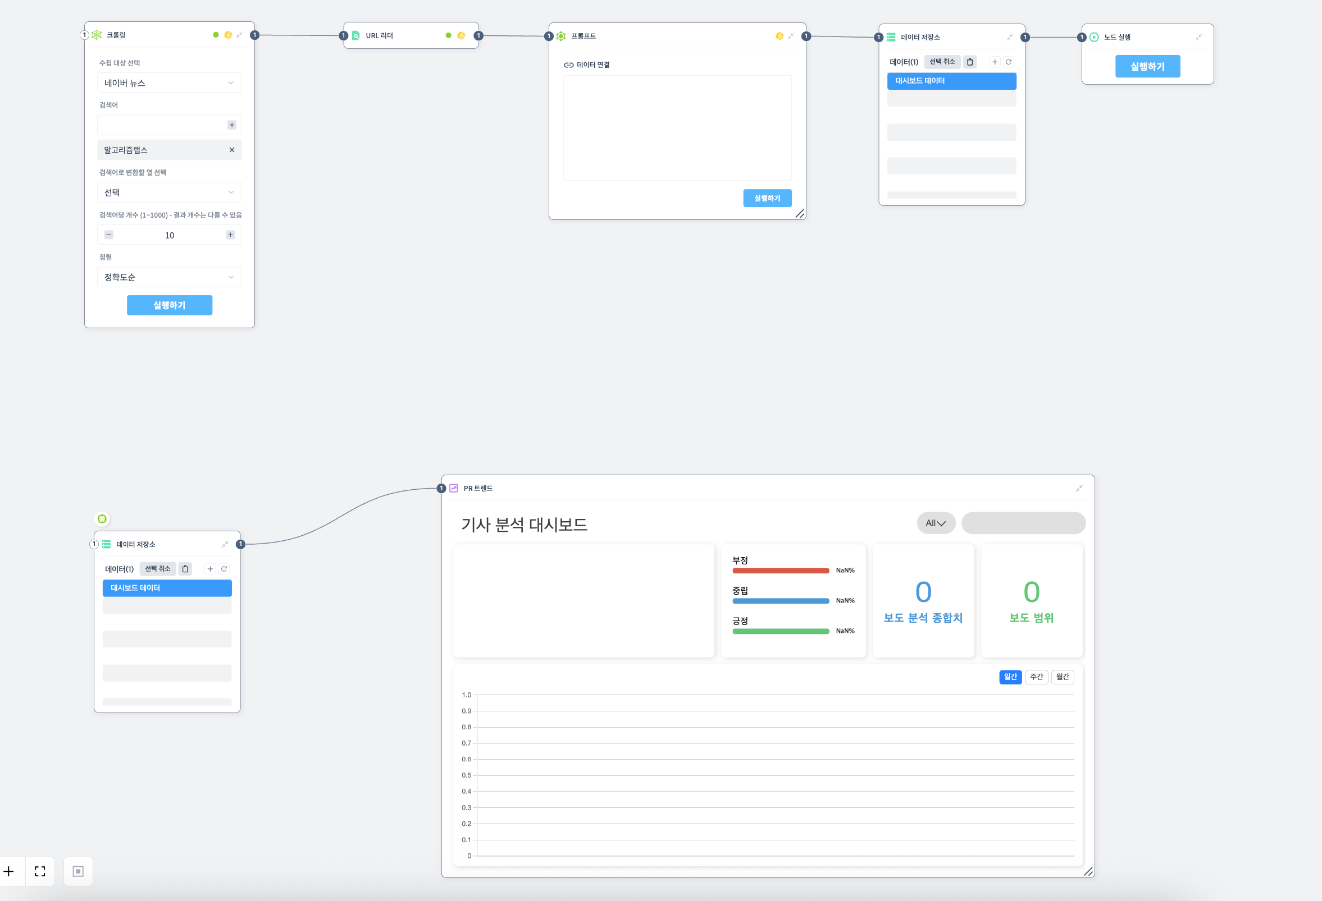
Task: Click 실행하기 in 노드 실행 node
Action: pos(1147,66)
